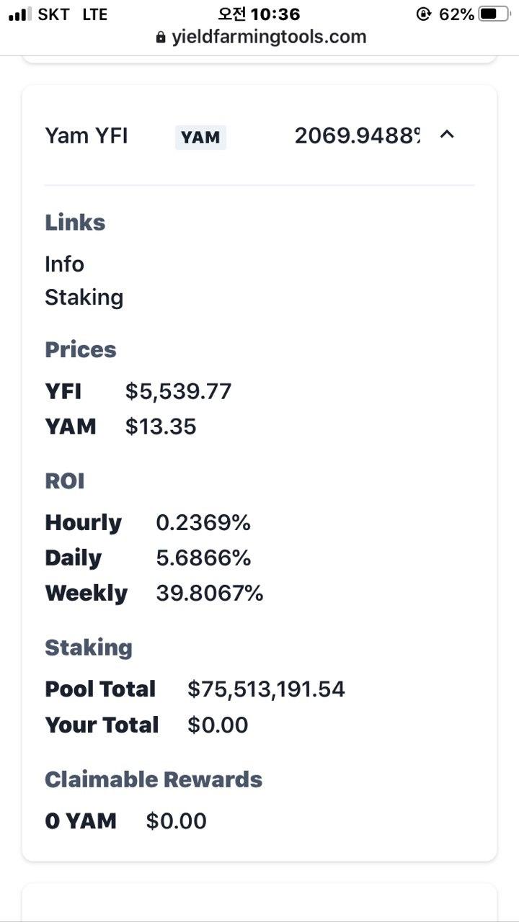Tap the padlock icon in address bar

click(x=161, y=37)
